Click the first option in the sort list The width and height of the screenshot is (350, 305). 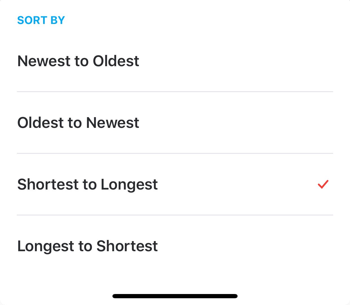point(78,61)
